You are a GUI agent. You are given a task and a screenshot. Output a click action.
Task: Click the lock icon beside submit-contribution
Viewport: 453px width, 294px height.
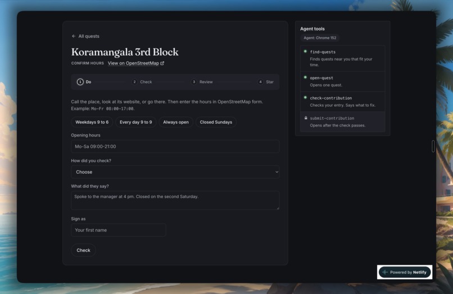pyautogui.click(x=306, y=118)
